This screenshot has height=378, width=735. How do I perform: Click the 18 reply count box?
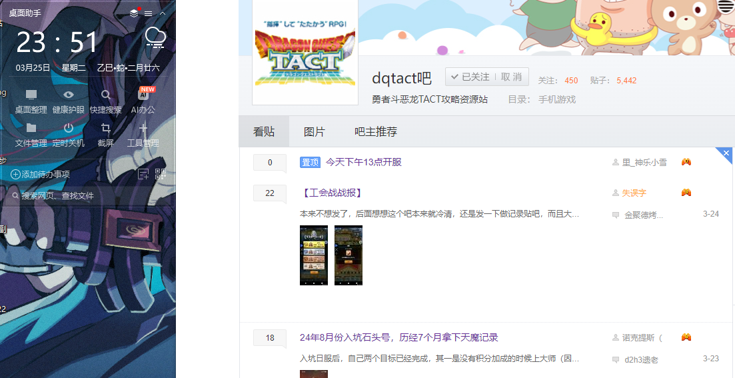269,338
